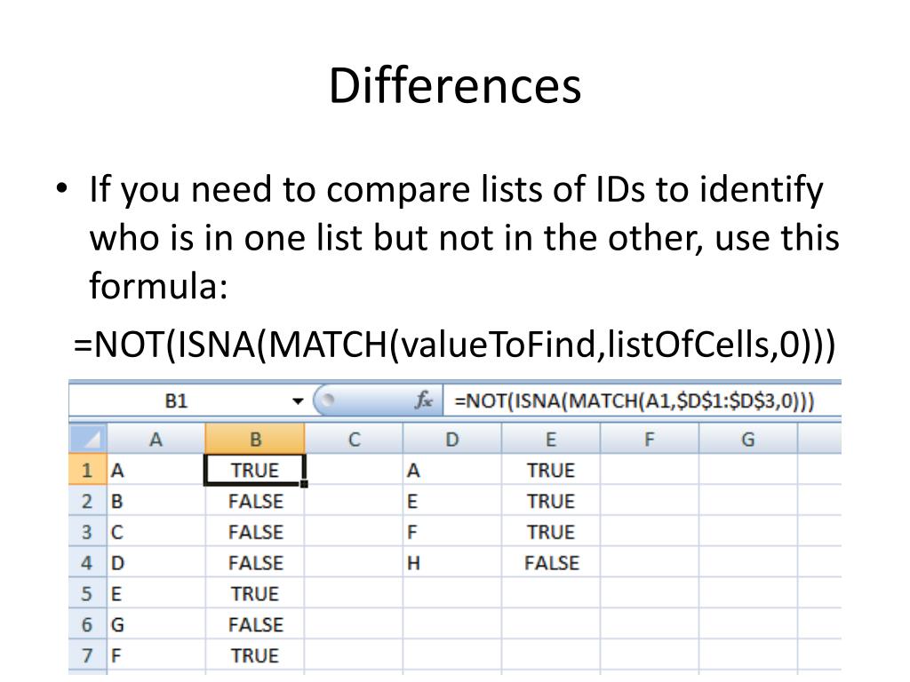Click cell B1 containing TRUE
Screen dimensions: 910x682
pos(255,469)
